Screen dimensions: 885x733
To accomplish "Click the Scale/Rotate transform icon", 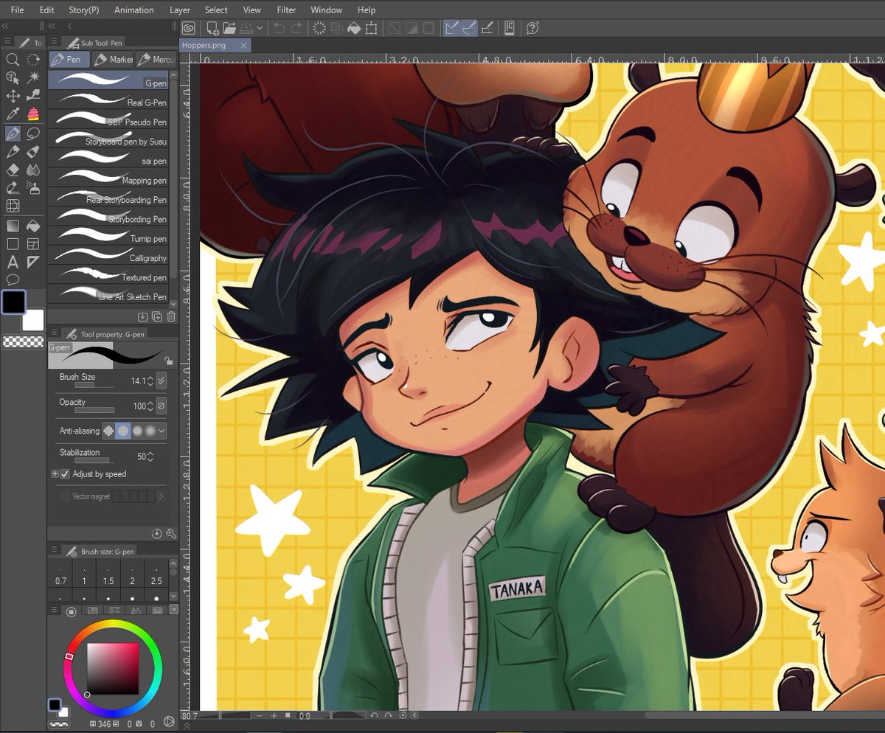I will coord(371,28).
